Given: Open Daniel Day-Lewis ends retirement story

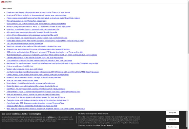Looking at the screenshot, I should click(x=33, y=86).
